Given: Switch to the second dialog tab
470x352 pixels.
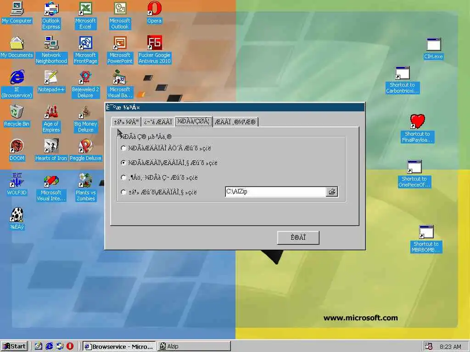Looking at the screenshot, I should pyautogui.click(x=158, y=122).
